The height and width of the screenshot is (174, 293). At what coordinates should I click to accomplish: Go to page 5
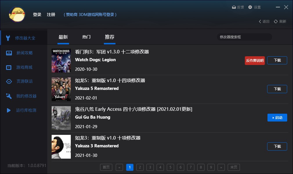pos(170,167)
